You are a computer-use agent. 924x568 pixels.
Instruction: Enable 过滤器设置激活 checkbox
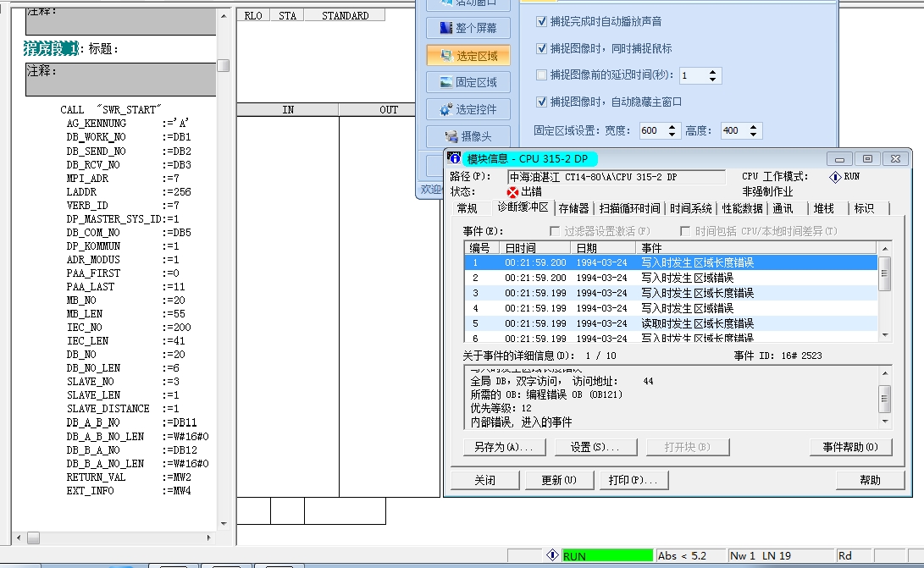pos(555,231)
